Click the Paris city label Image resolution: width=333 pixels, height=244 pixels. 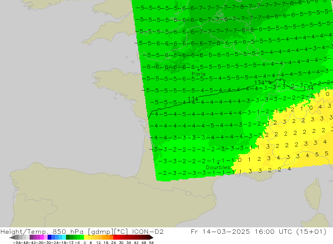[x=198, y=74]
